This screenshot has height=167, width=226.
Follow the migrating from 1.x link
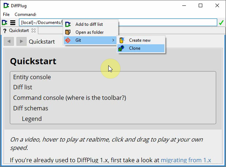(x=186, y=160)
